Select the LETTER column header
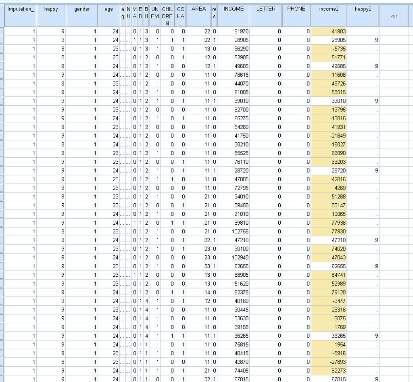This screenshot has height=382, width=413. [x=266, y=16]
